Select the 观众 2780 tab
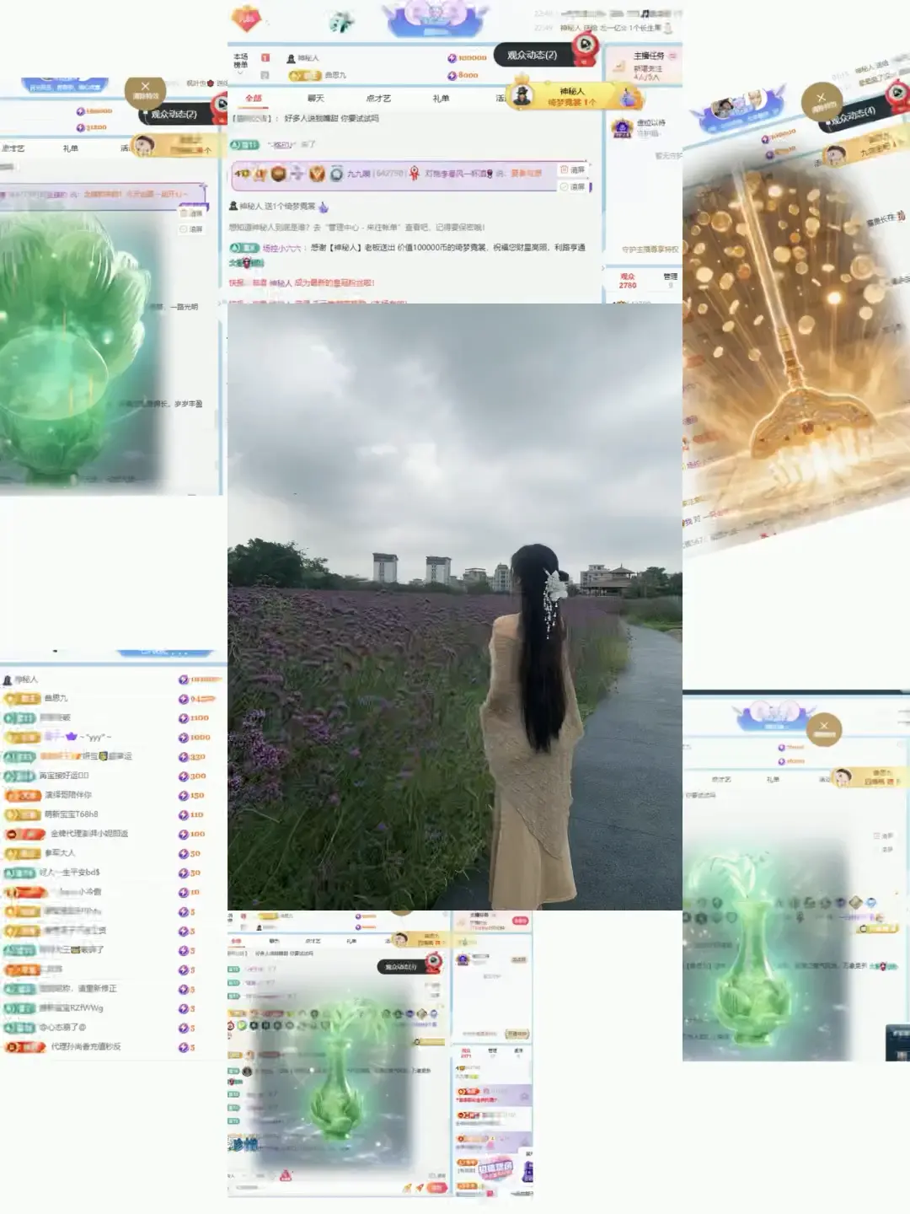Screen dimensions: 910x1214 [x=628, y=281]
